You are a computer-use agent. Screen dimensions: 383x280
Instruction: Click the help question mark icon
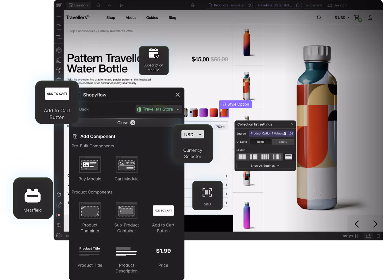coord(59,205)
